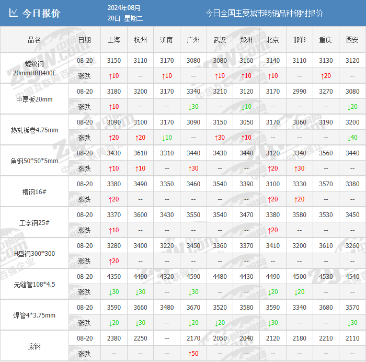The height and width of the screenshot is (362, 366).
Task: Click the 今日报价 header title
Action: [x=41, y=13]
